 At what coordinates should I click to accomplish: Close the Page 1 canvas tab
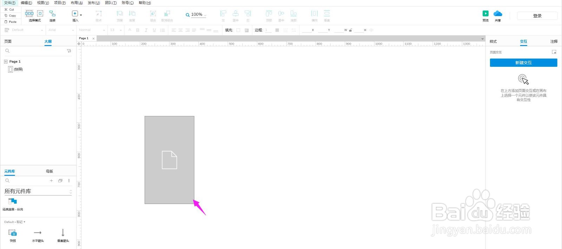tap(93, 38)
